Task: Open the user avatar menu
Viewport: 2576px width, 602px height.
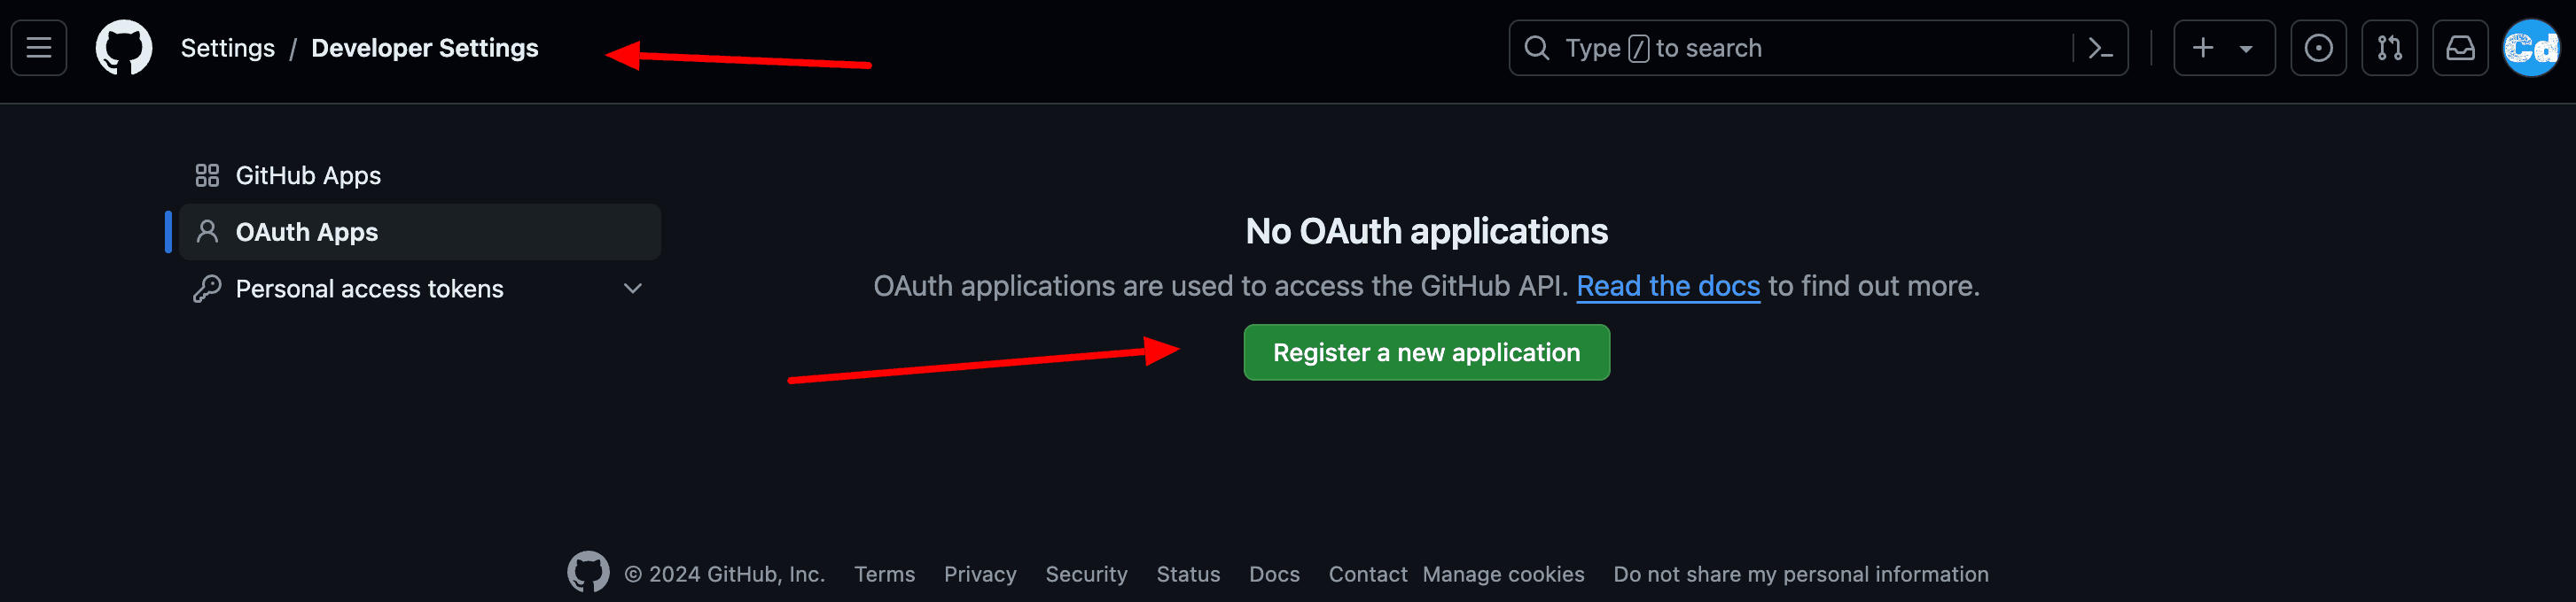Action: (2530, 48)
